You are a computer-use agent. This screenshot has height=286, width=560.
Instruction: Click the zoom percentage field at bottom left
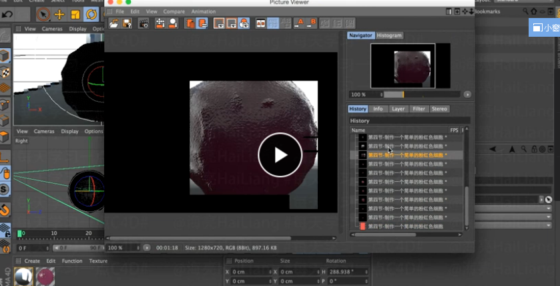tap(116, 247)
